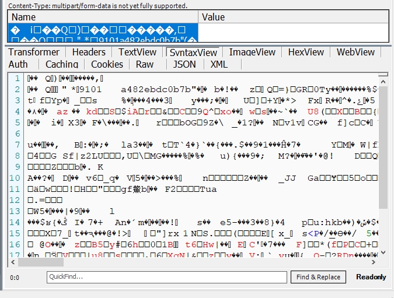Open the Raw tab
The height and width of the screenshot is (298, 394).
coord(145,64)
